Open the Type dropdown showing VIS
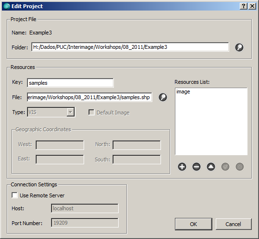This screenshot has width=259, height=239. coord(51,112)
